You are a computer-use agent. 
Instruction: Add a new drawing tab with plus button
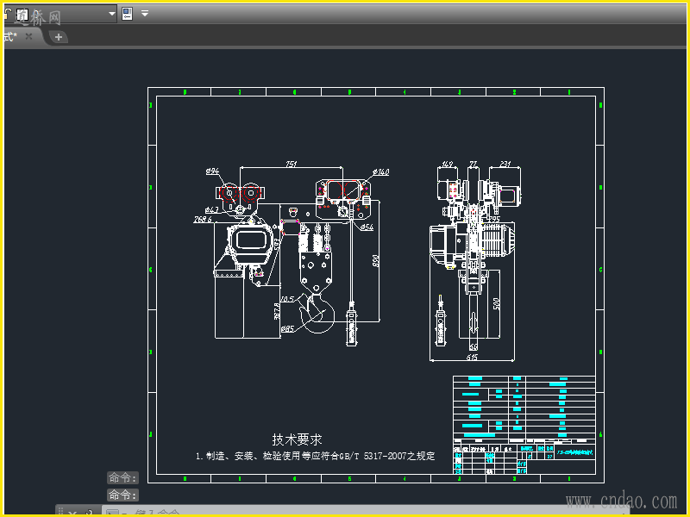pos(58,36)
